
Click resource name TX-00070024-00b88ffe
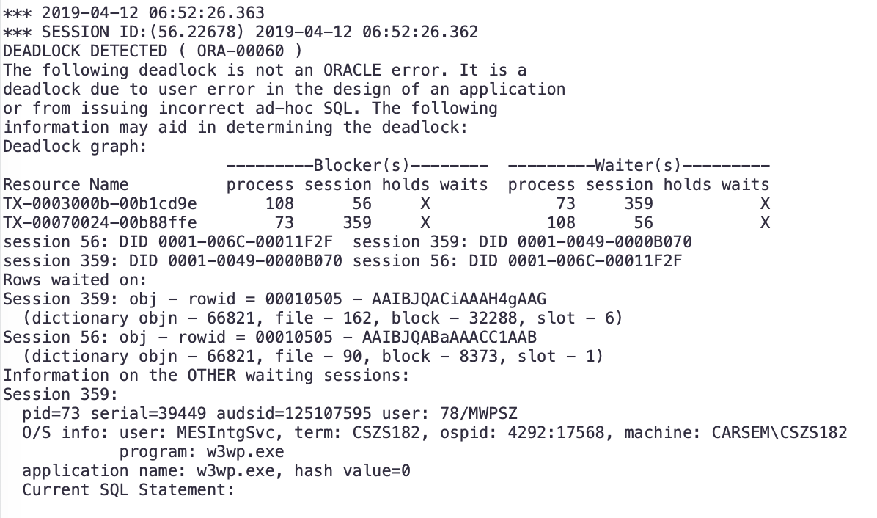pos(100,223)
